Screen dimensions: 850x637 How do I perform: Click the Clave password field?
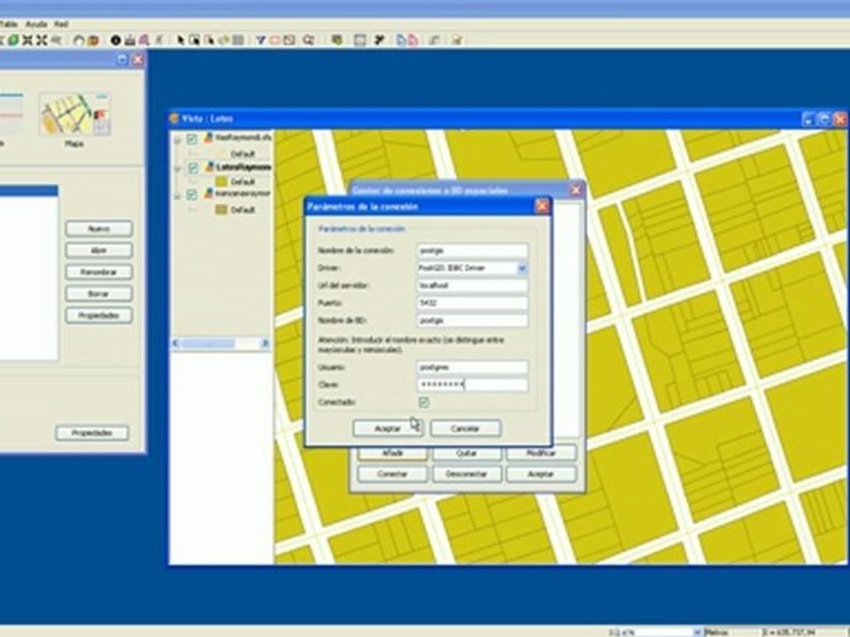473,385
